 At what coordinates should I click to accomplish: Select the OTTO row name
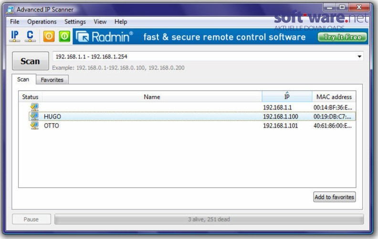point(52,126)
